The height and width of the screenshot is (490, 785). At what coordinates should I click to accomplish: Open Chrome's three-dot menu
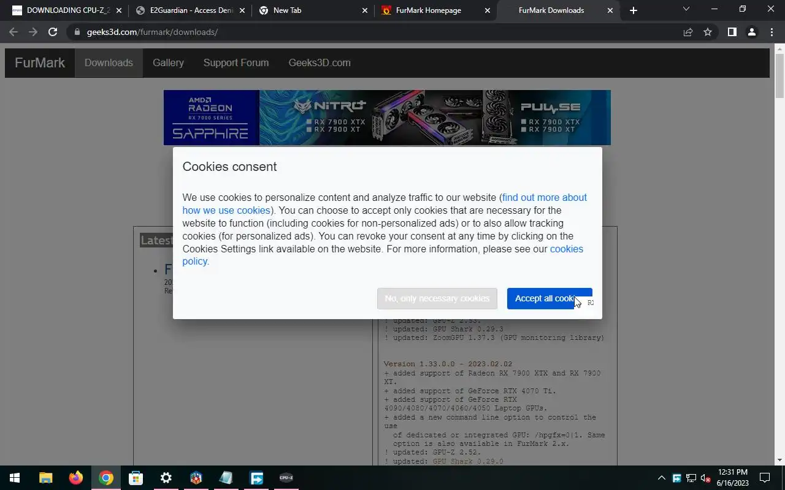coord(772,32)
